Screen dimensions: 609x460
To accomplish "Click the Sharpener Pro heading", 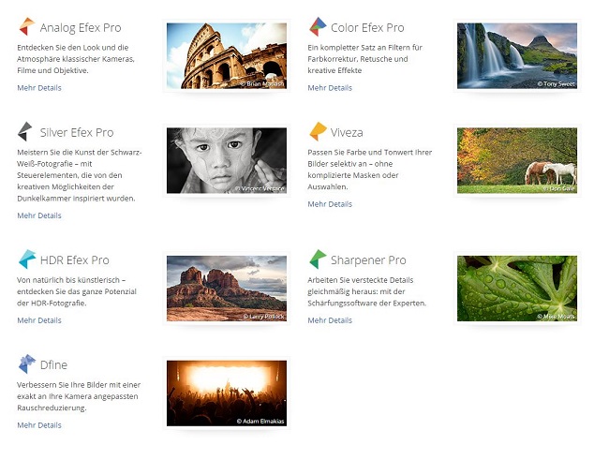I will (368, 260).
